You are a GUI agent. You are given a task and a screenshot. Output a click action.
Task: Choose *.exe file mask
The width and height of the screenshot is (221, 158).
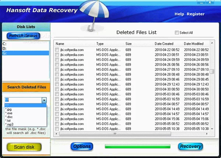[x=25, y=113]
